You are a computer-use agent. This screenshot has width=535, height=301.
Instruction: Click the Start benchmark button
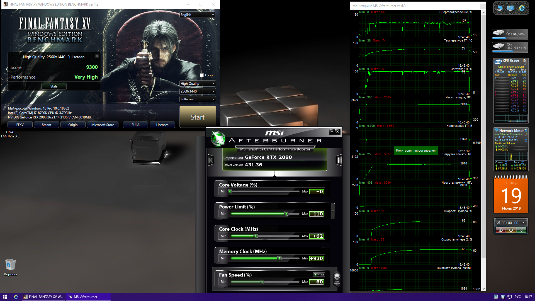pos(198,117)
